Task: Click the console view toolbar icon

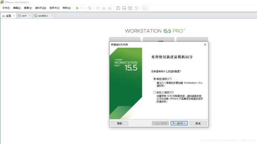Action: pyautogui.click(x=145, y=8)
